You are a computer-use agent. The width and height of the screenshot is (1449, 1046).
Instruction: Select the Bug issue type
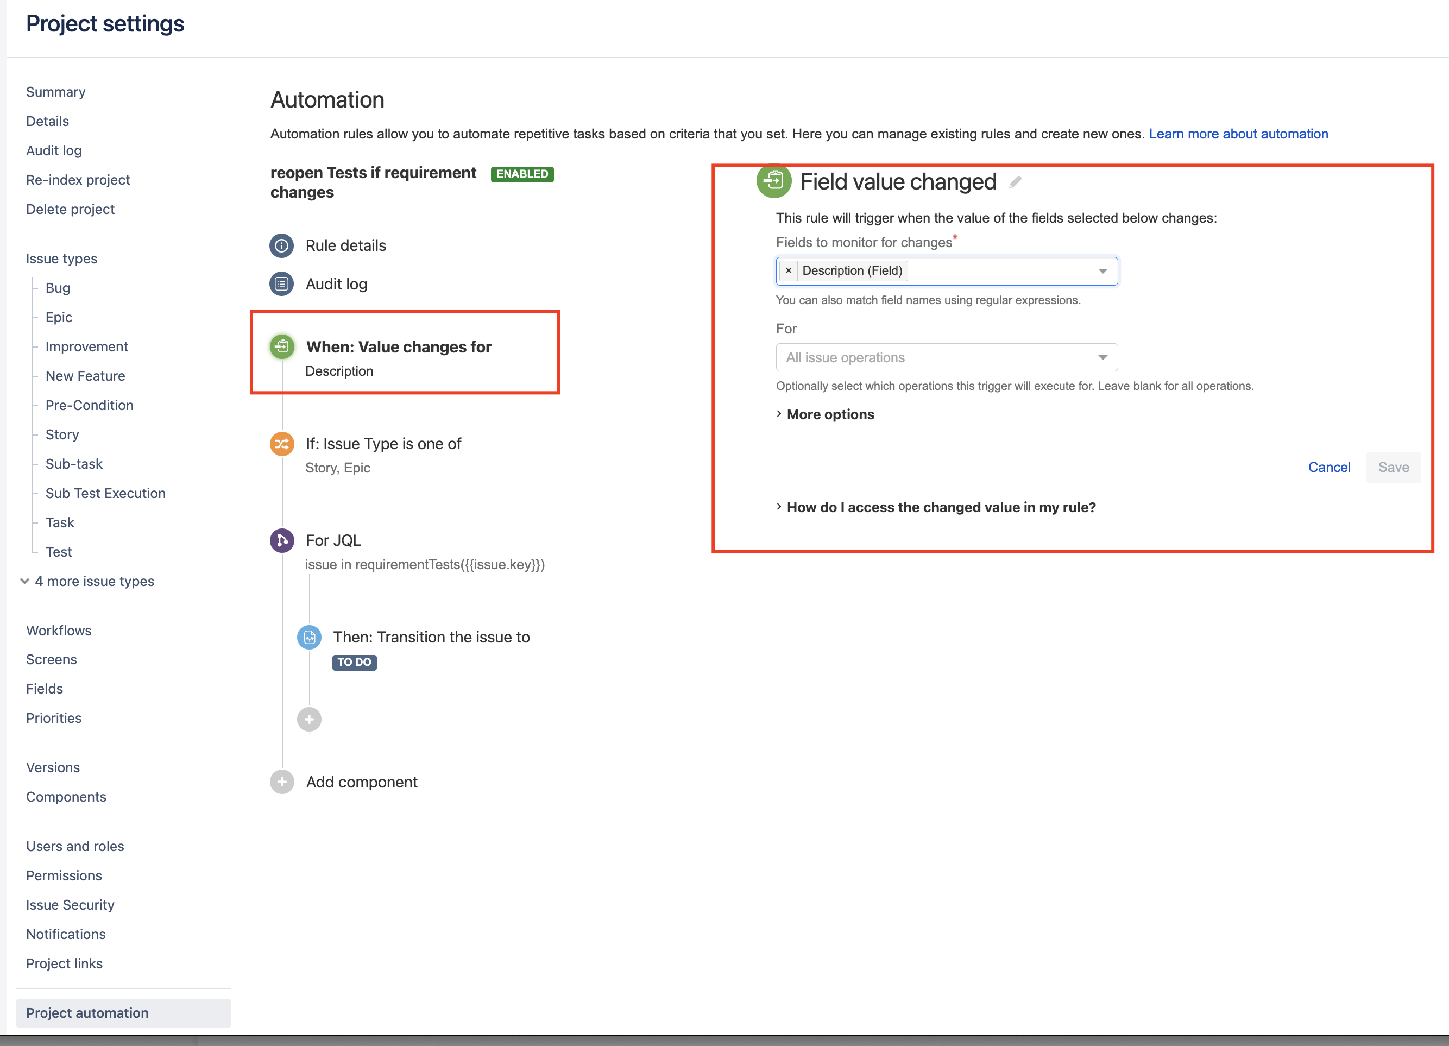click(x=58, y=288)
